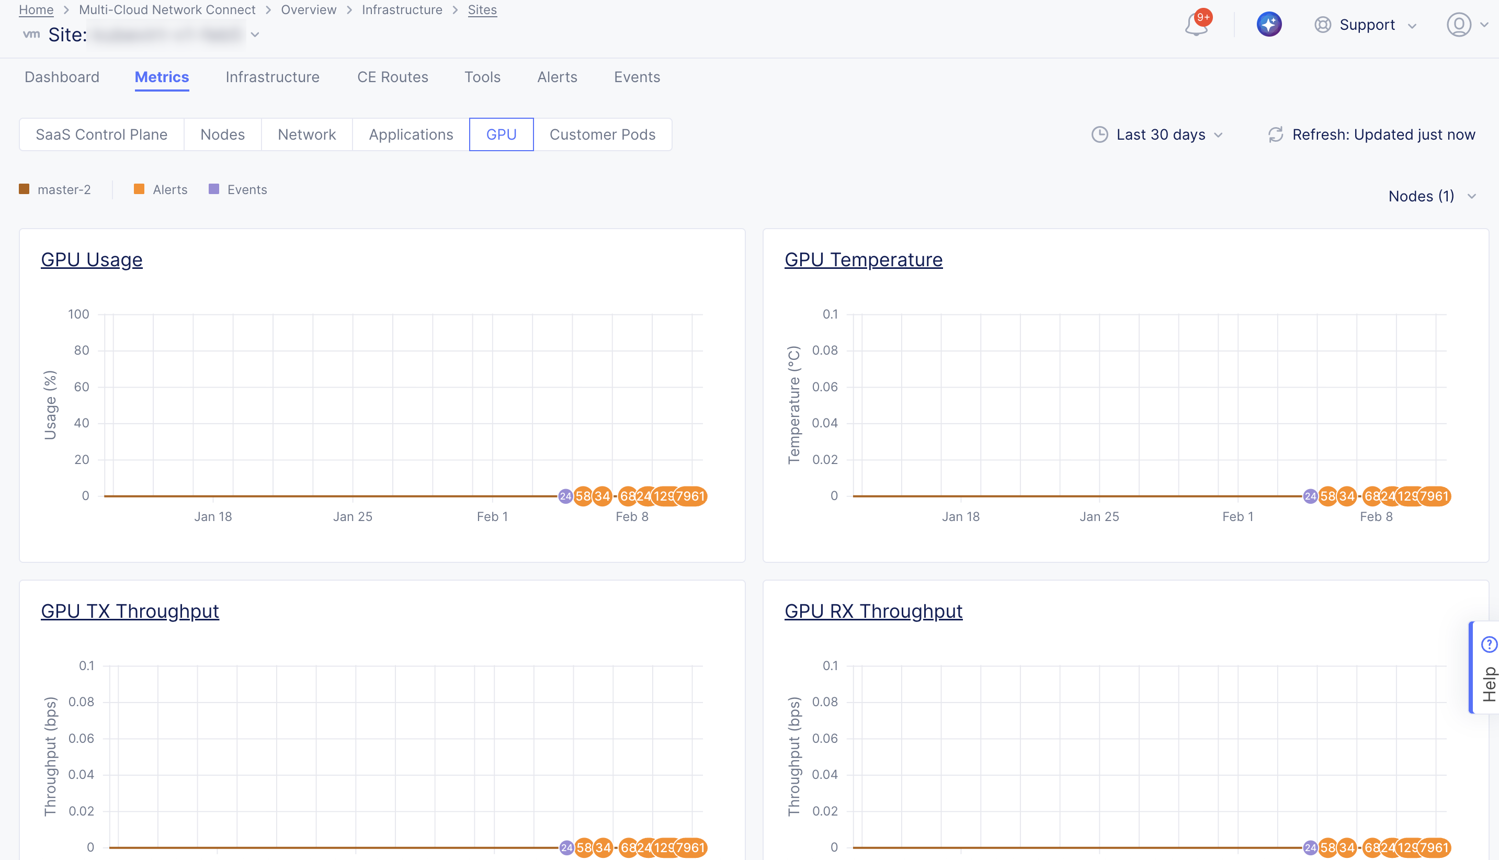
Task: Click the orange Alerts color swatch
Action: (x=139, y=189)
